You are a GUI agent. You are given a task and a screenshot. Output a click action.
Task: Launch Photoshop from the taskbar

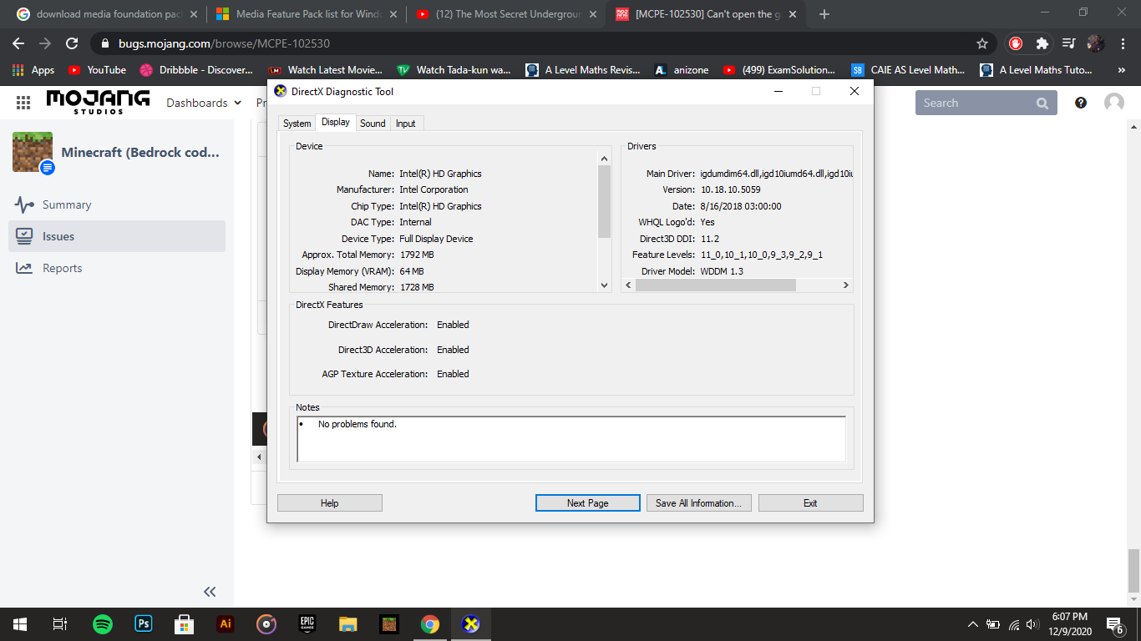[x=144, y=624]
